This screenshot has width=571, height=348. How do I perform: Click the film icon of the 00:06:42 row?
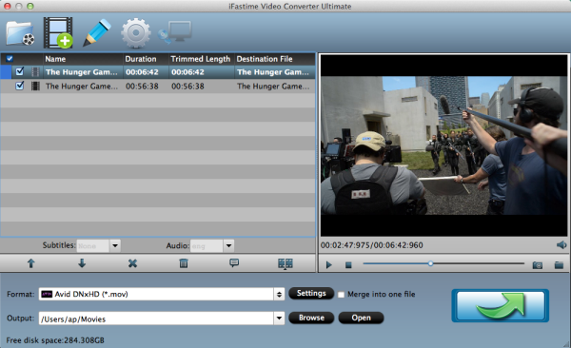[35, 71]
